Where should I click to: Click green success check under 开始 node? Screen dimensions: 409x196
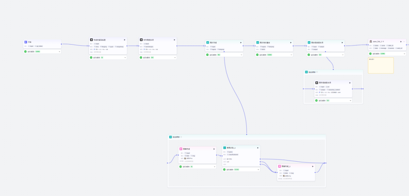[x=26, y=51]
